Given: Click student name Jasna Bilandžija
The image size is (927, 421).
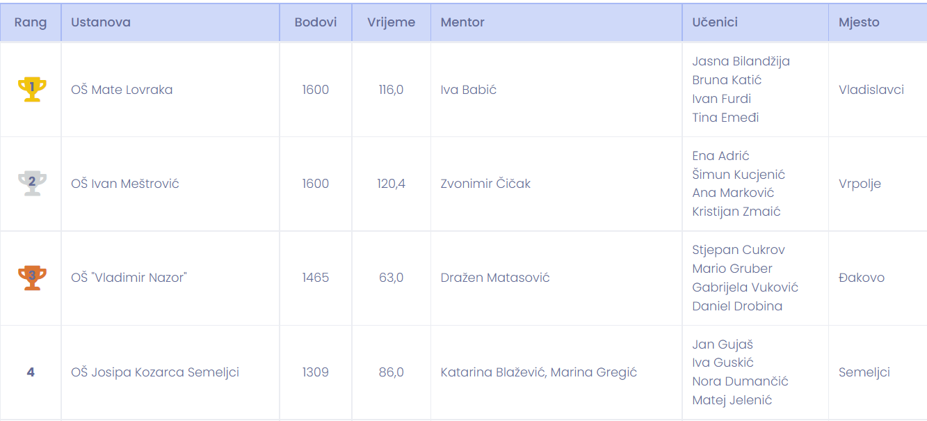Looking at the screenshot, I should [741, 61].
